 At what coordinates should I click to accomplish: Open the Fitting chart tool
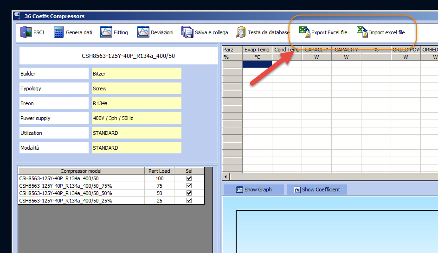point(106,32)
